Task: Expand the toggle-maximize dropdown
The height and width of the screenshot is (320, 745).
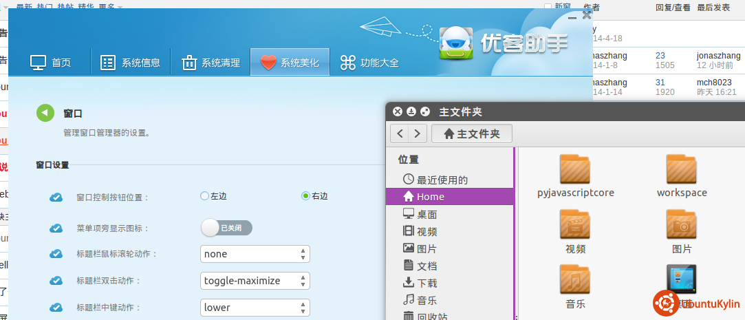Action: point(255,281)
